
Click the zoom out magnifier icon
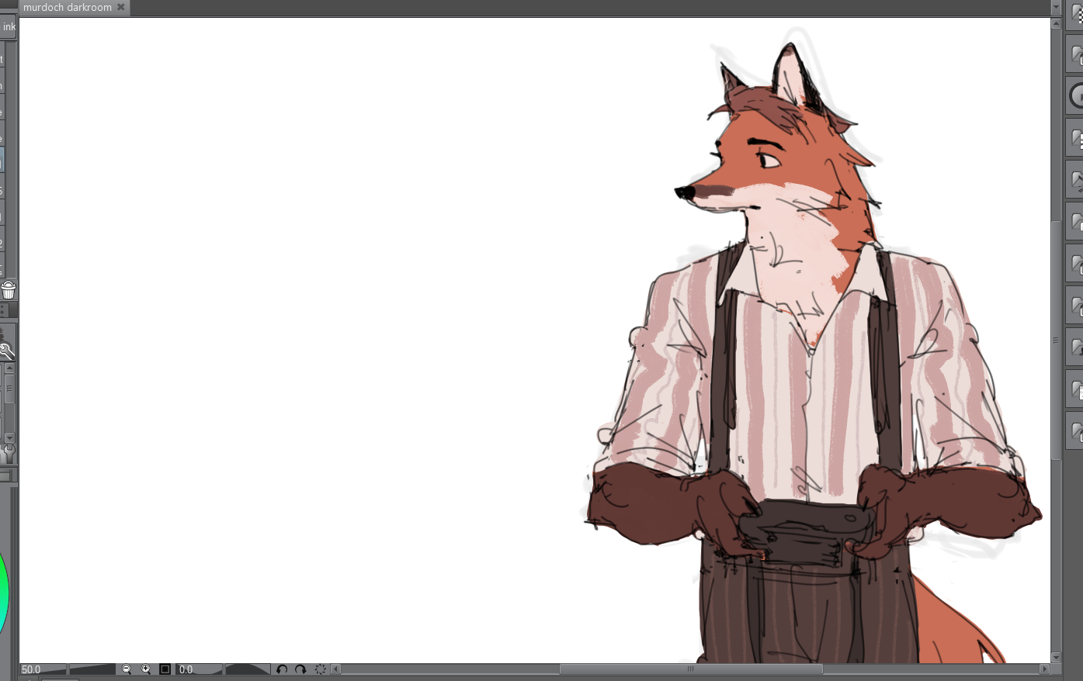127,669
